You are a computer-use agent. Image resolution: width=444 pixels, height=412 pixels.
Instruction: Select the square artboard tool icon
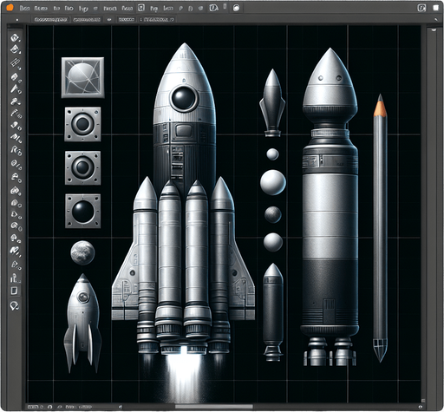click(14, 291)
